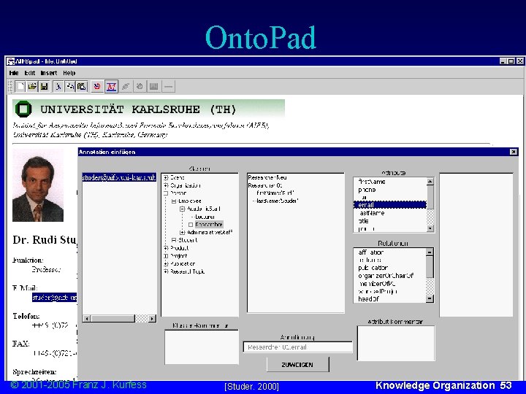The image size is (526, 394).
Task: Select lastName in the attributes list
Action: tap(371, 213)
